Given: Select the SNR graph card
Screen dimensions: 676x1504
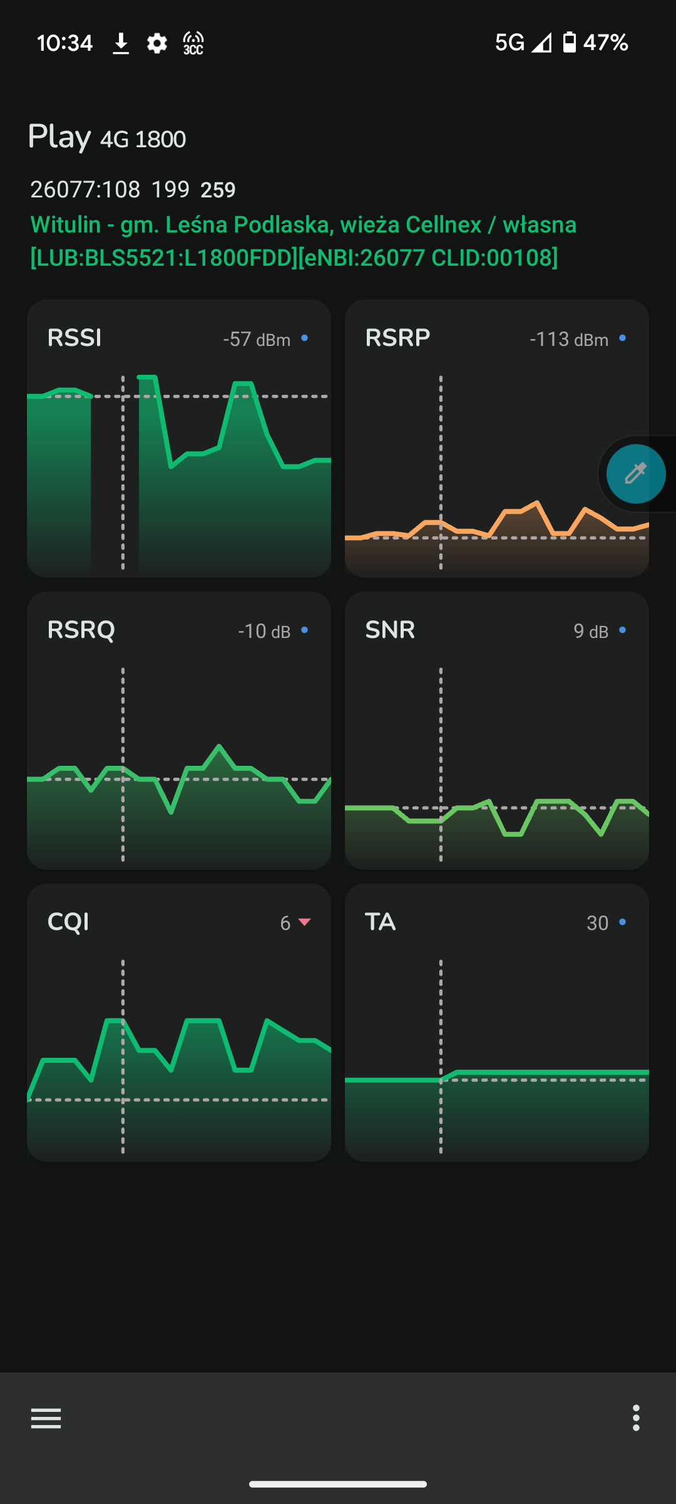Looking at the screenshot, I should coord(497,731).
